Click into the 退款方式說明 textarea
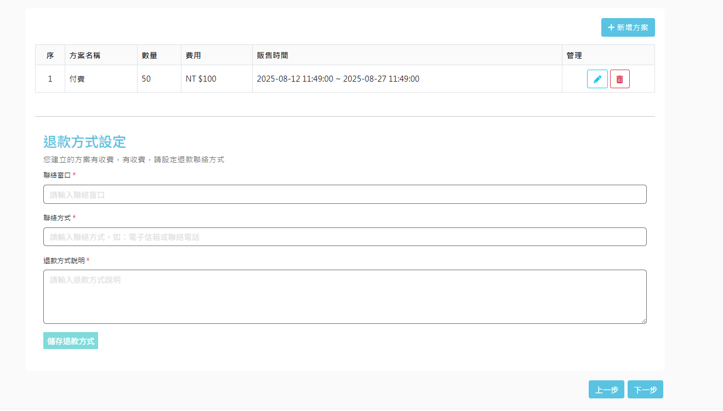The height and width of the screenshot is (411, 723). click(x=345, y=296)
